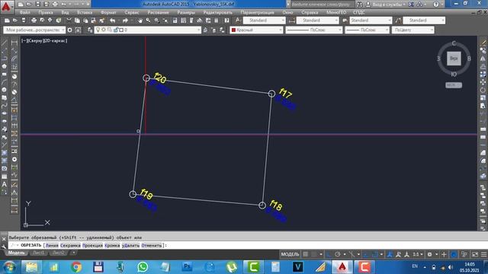Click the Autodesk Exchange X icon

click(412, 5)
